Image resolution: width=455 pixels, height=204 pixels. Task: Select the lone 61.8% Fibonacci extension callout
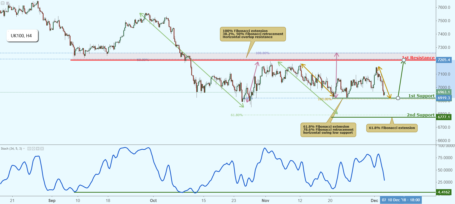[x=392, y=128]
